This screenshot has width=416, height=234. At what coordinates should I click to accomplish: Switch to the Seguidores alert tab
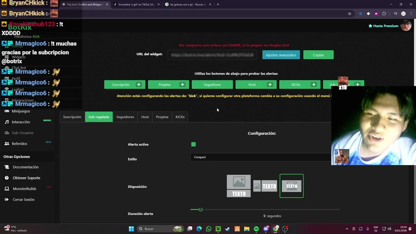click(125, 117)
